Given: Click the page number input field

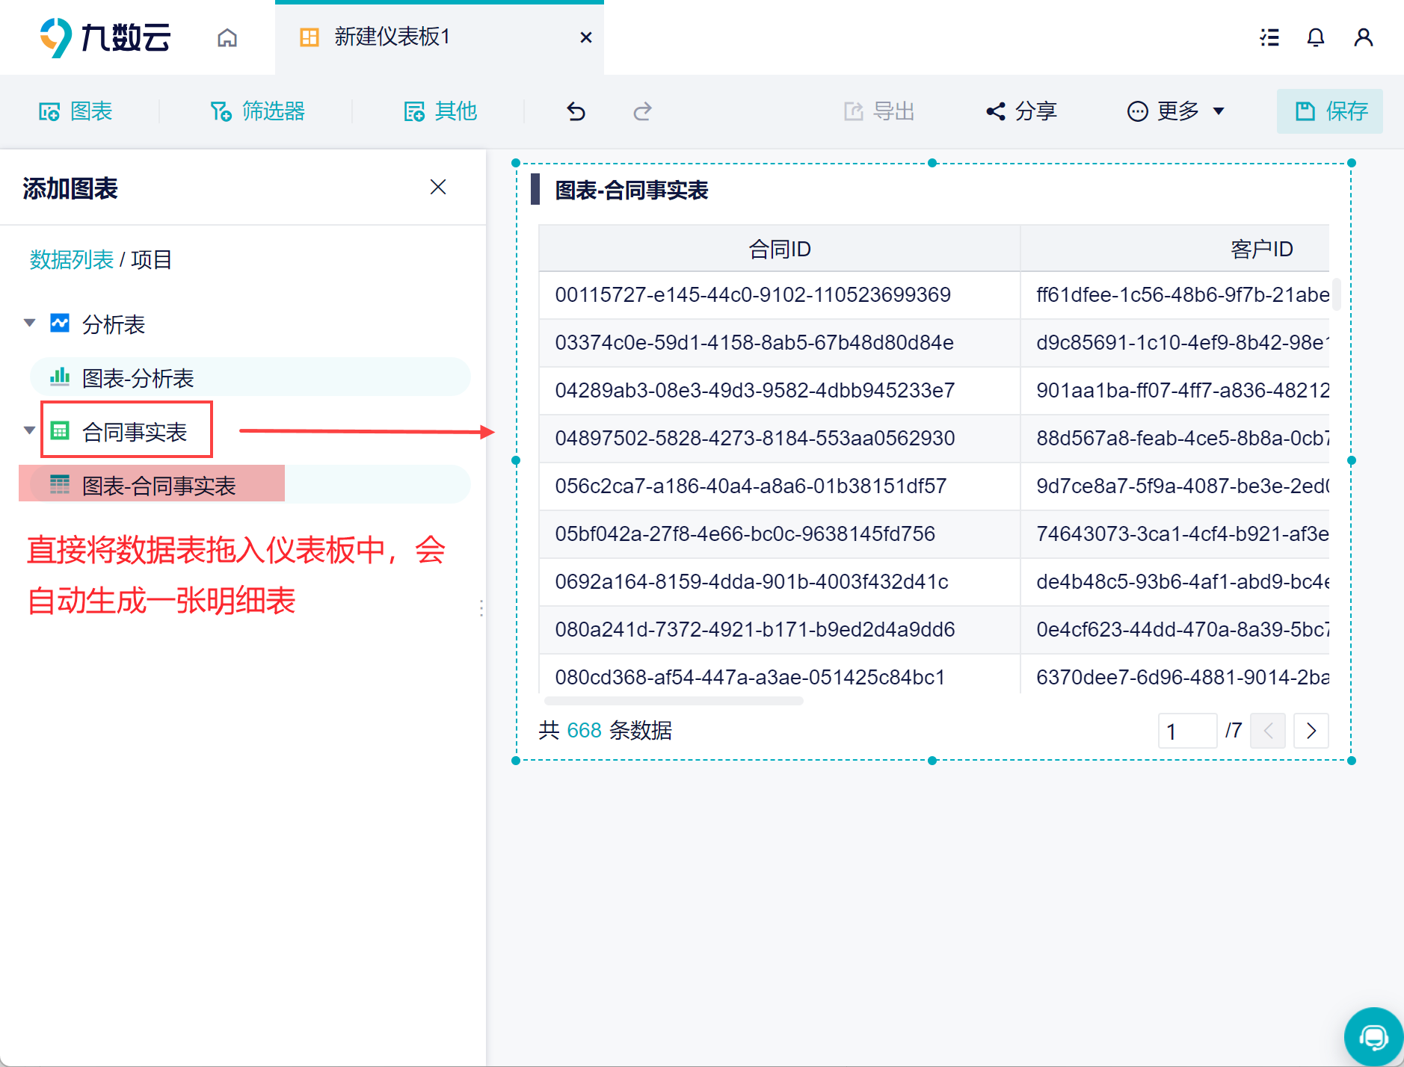Looking at the screenshot, I should click(x=1187, y=730).
